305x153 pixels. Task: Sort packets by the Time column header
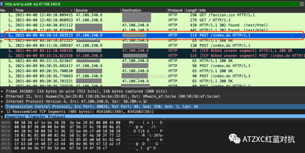(x=44, y=10)
